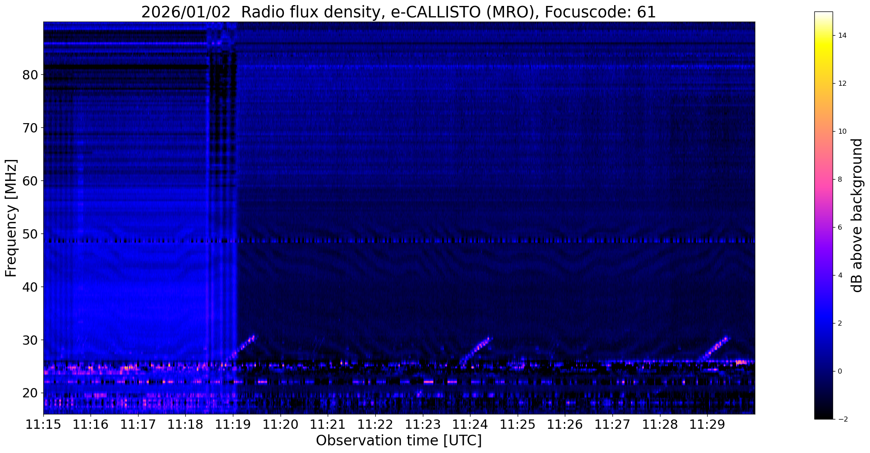Image resolution: width=870 pixels, height=453 pixels.
Task: Click the 'Frequency [MHz]' axis label
Action: (x=11, y=218)
